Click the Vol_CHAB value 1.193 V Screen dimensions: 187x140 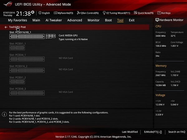[x=175, y=75]
